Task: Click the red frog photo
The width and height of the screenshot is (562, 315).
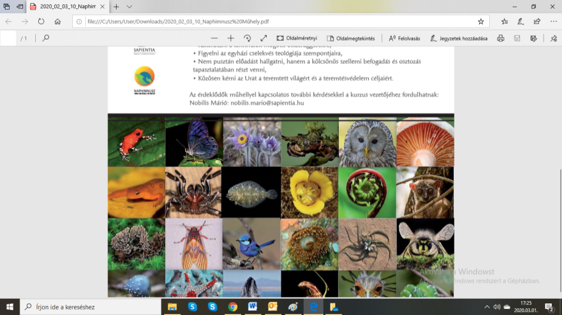Action: tap(137, 142)
